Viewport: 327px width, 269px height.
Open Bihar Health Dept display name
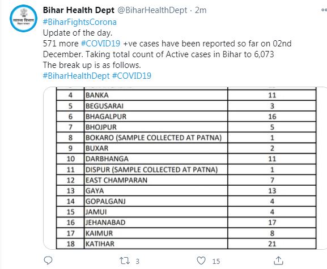pyautogui.click(x=79, y=10)
